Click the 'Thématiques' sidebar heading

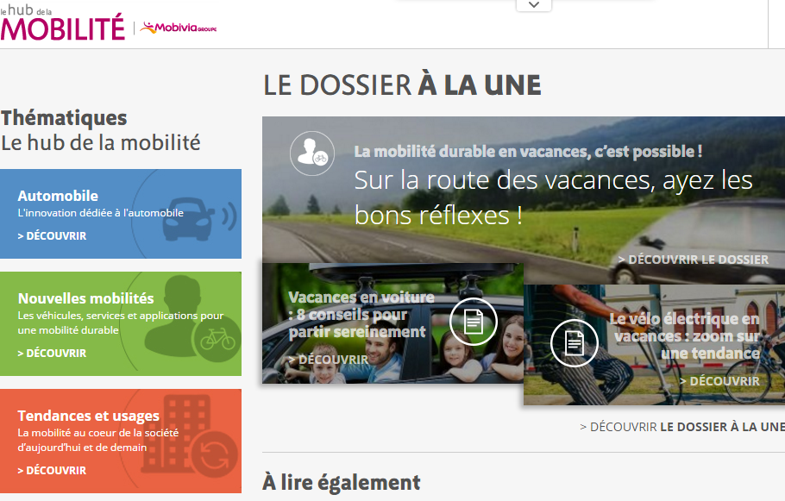[x=64, y=118]
